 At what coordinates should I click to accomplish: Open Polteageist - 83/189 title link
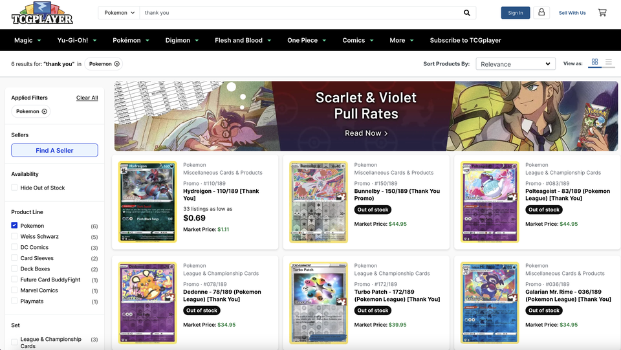(x=567, y=194)
